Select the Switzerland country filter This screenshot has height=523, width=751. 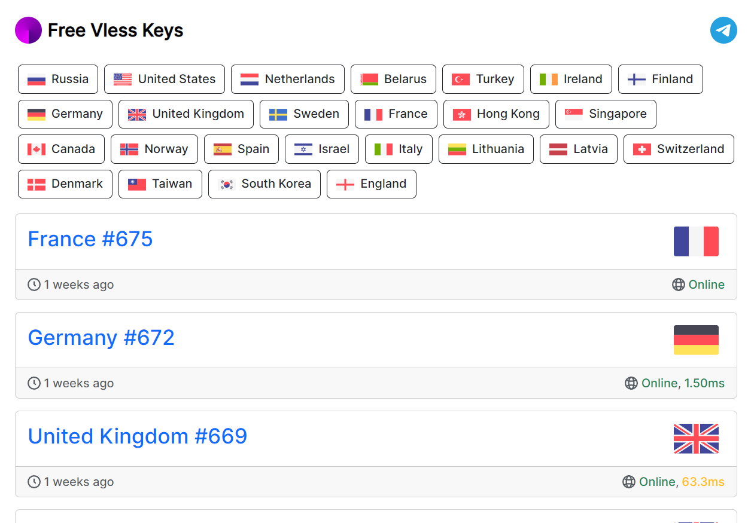pos(679,149)
